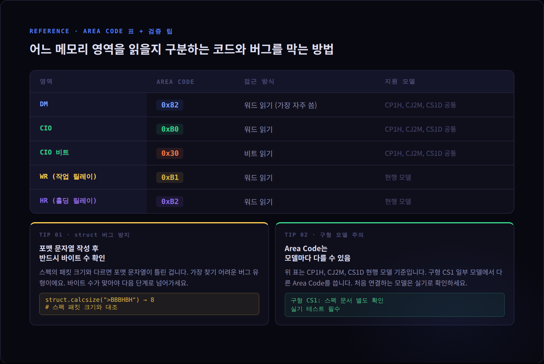The image size is (544, 364).
Task: Select the DM row label
Action: coord(44,104)
